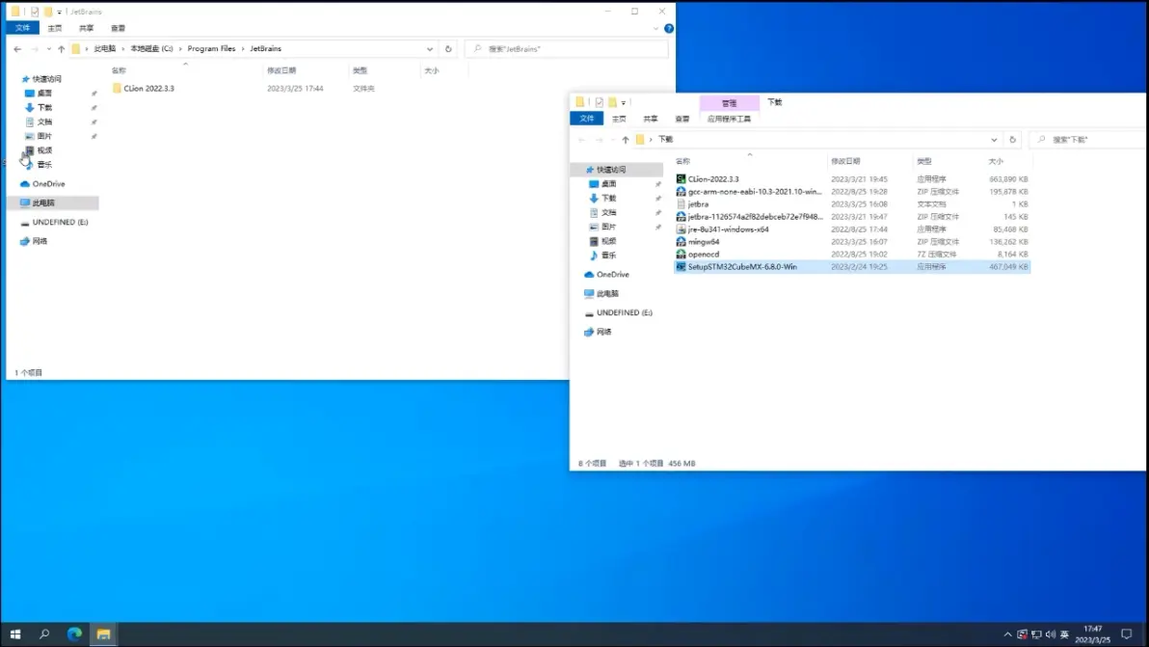The image size is (1149, 647).
Task: Open OneDrive in Downloads window sidebar
Action: tap(613, 275)
